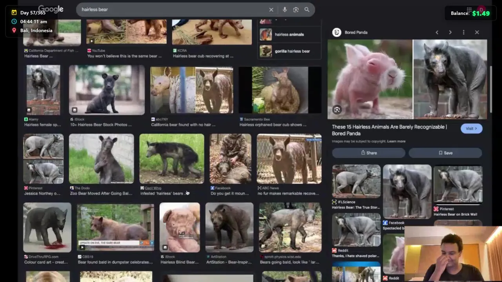Open Google Lens camera search icon
The height and width of the screenshot is (282, 502).
tap(296, 9)
